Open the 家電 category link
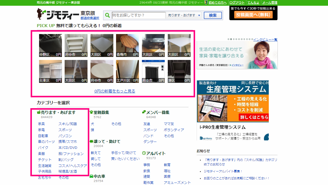Viewport: 328px width, 185px height. 41,130
